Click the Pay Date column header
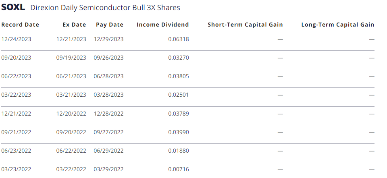 click(x=110, y=25)
